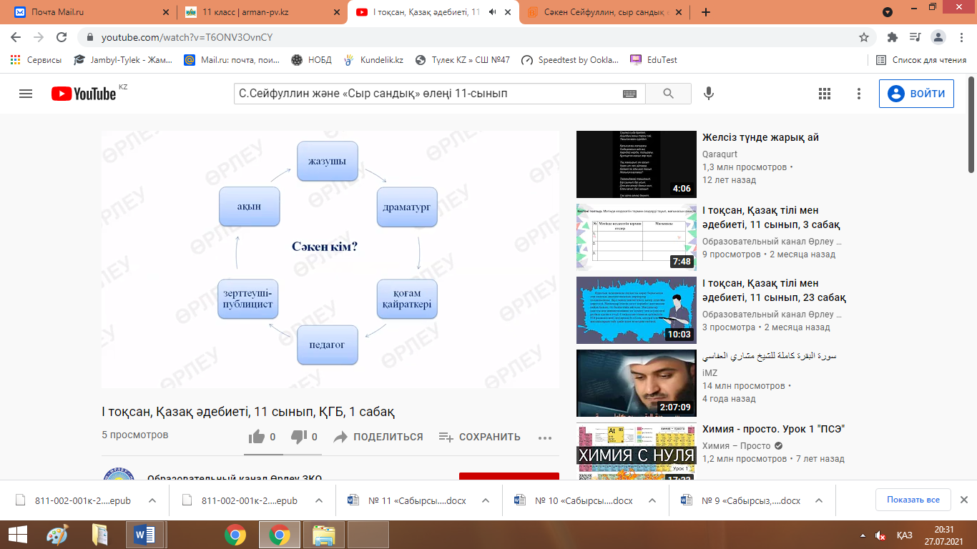The width and height of the screenshot is (977, 549).
Task: Open the tab search dropdown arrow
Action: [x=888, y=12]
